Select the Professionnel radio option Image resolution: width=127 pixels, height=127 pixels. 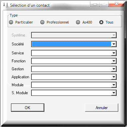point(42,22)
